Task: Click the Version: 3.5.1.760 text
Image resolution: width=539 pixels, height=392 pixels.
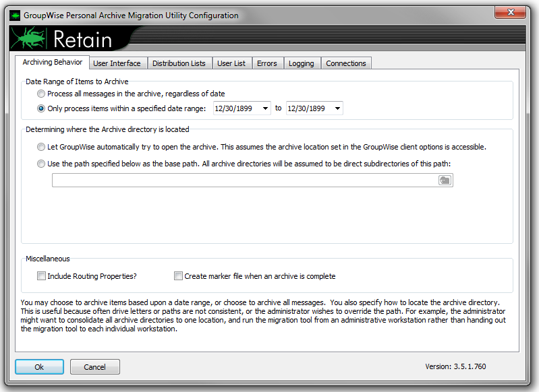Action: (x=455, y=366)
